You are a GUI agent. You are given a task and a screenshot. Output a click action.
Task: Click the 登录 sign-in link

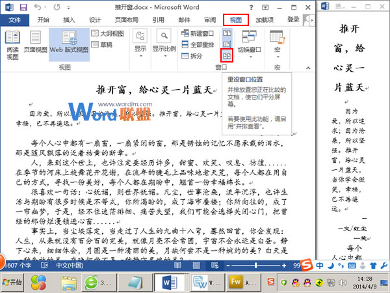pos(293,20)
